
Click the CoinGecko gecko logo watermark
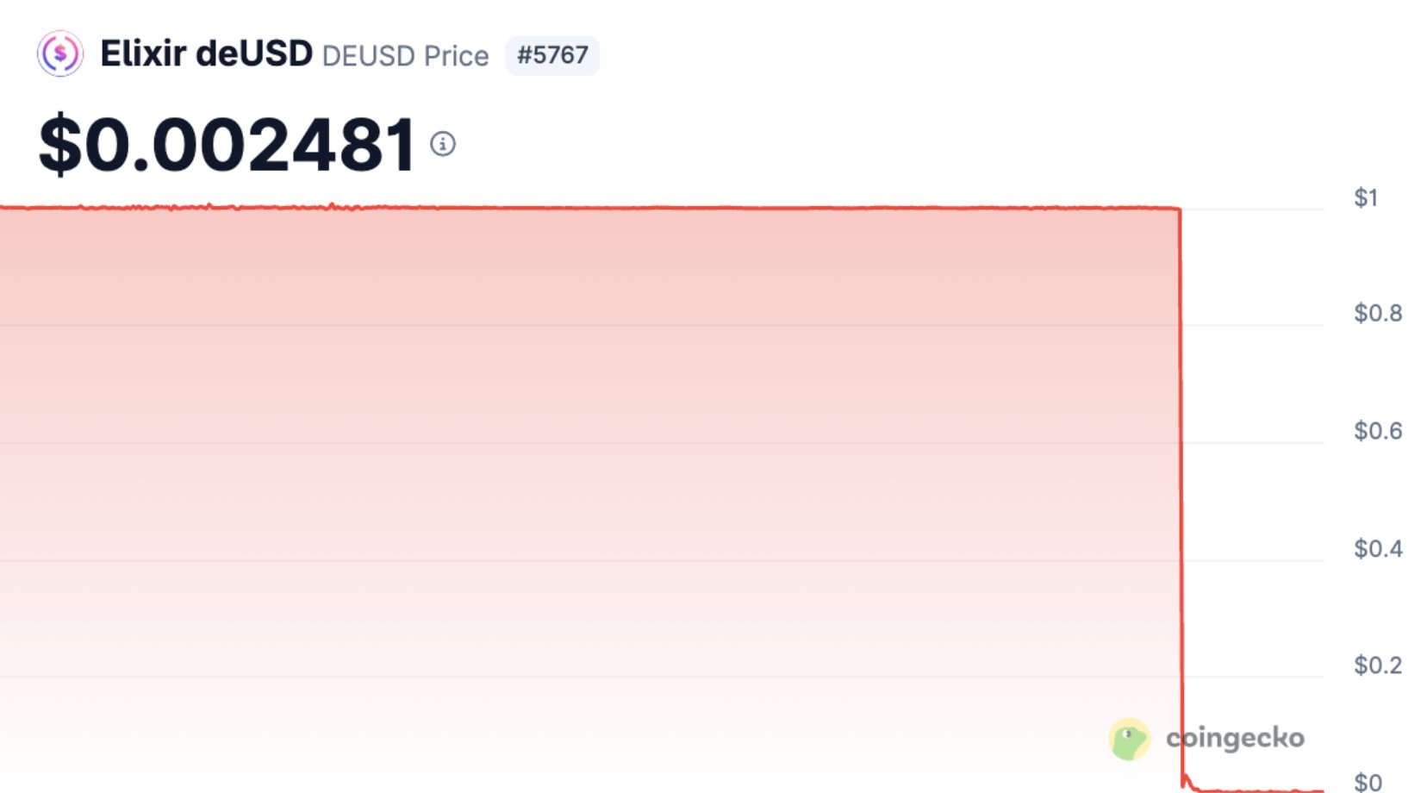click(1129, 740)
